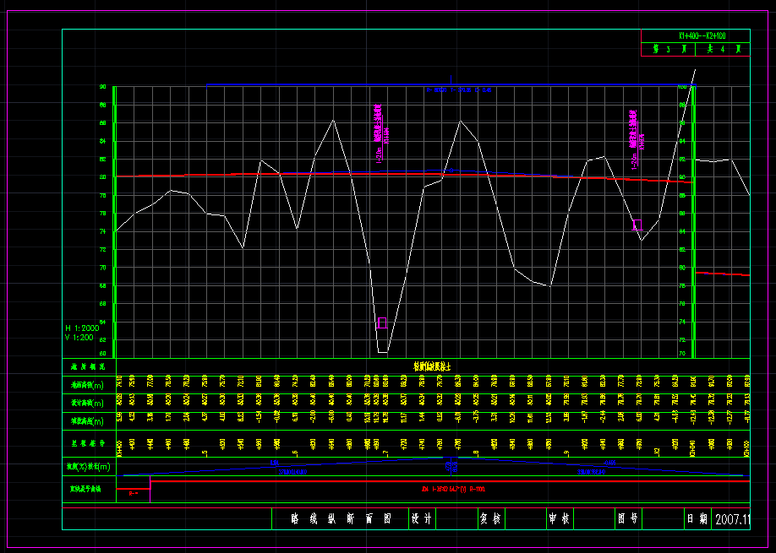Select the magenta culvert symbol at the deepest valley
The height and width of the screenshot is (553, 776).
point(382,323)
